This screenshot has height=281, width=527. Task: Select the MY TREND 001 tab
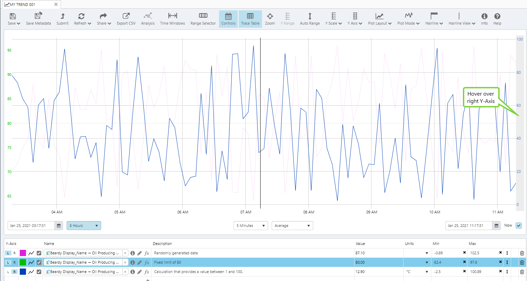[23, 5]
